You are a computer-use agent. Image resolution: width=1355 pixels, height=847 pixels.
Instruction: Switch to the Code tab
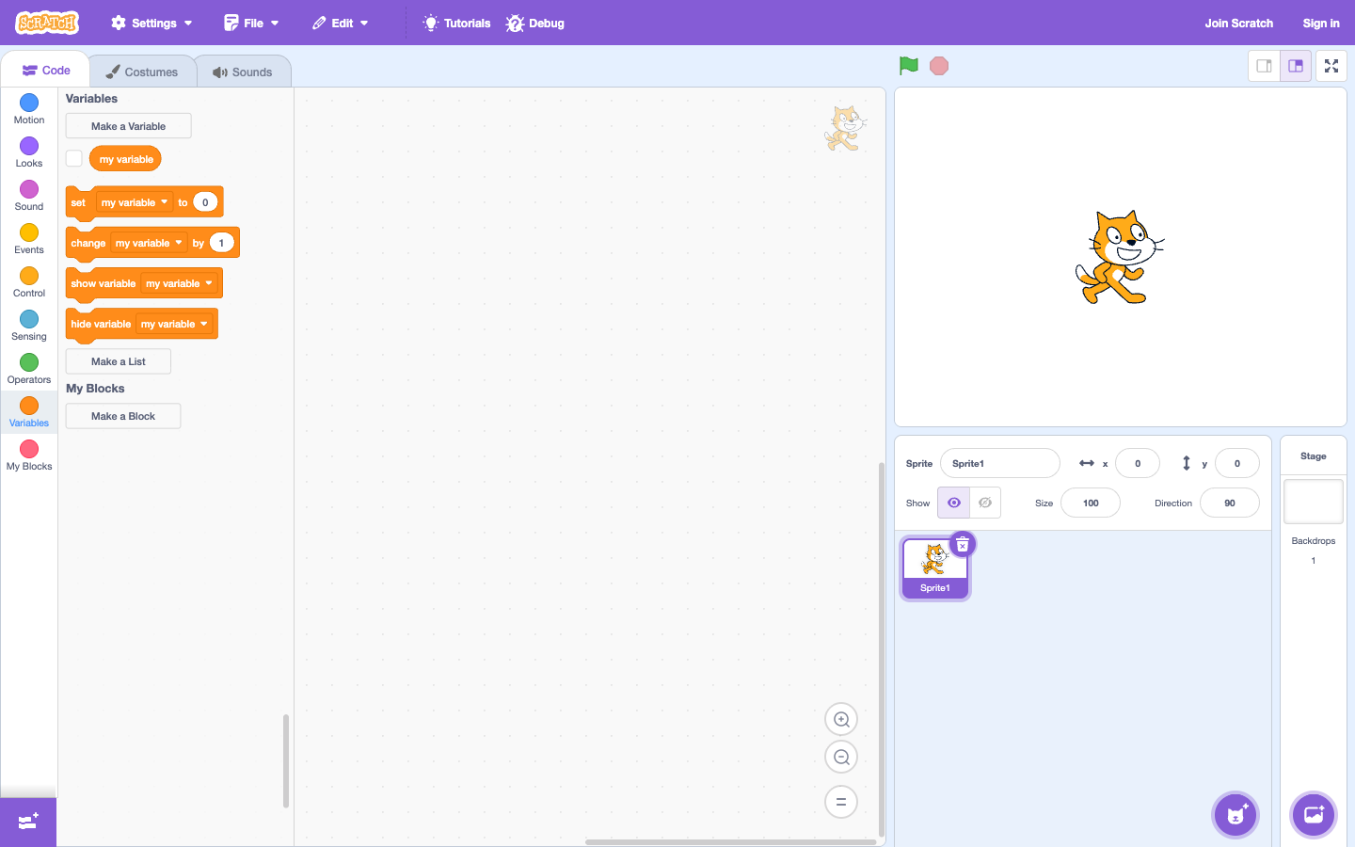(46, 71)
